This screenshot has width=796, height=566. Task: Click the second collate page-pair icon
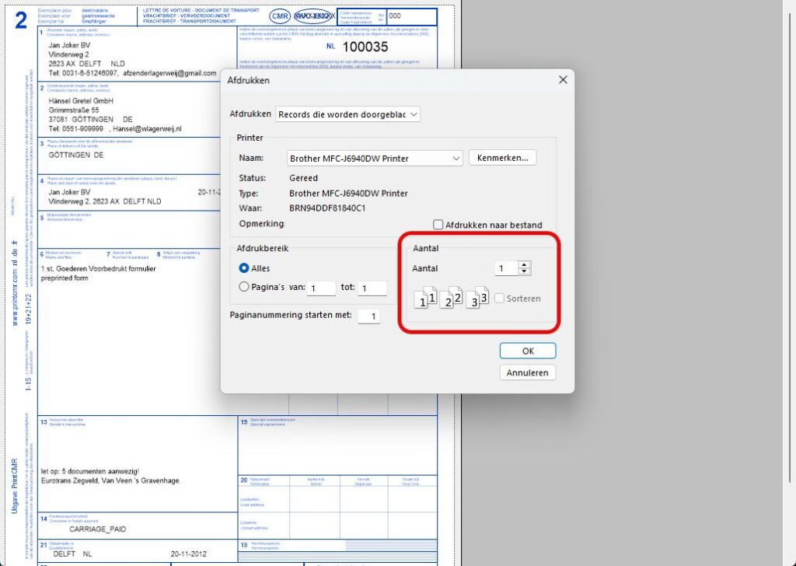click(x=451, y=299)
